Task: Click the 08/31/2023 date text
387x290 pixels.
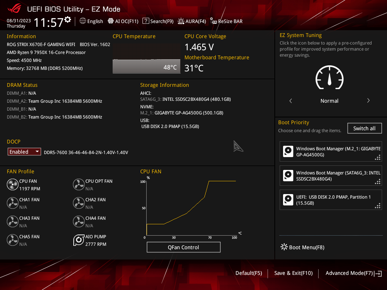Action: point(19,21)
